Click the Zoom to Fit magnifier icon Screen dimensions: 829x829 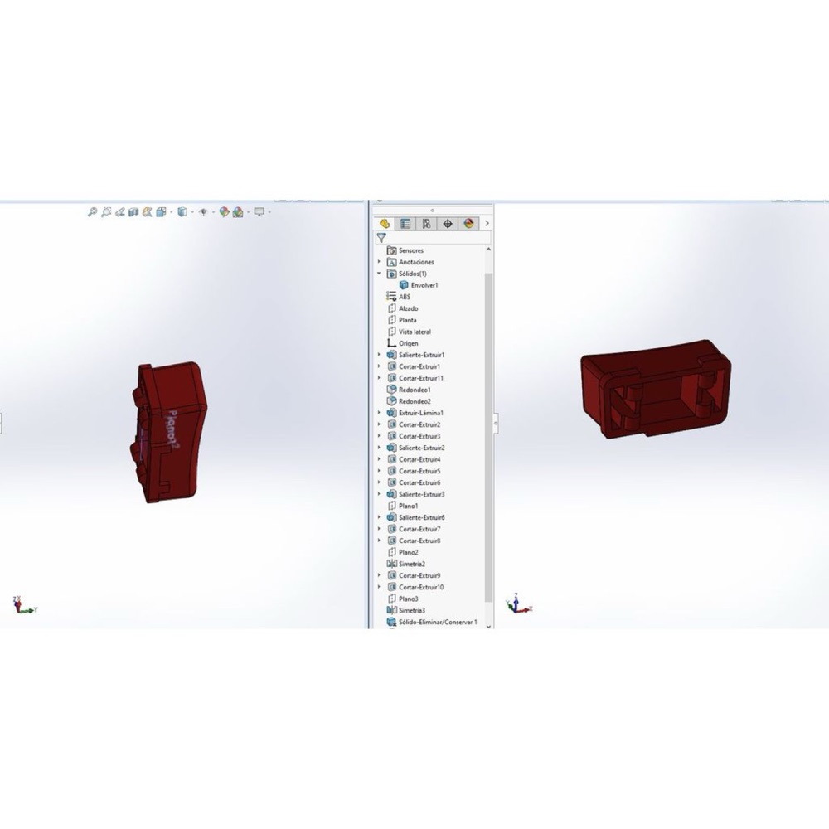click(92, 212)
